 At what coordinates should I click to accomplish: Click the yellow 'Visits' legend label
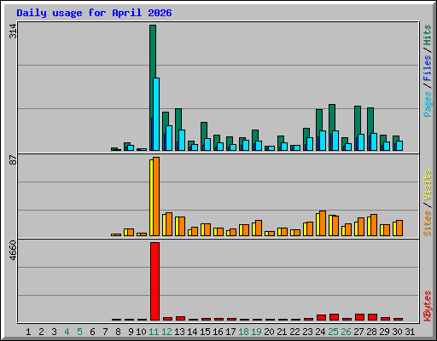(427, 185)
